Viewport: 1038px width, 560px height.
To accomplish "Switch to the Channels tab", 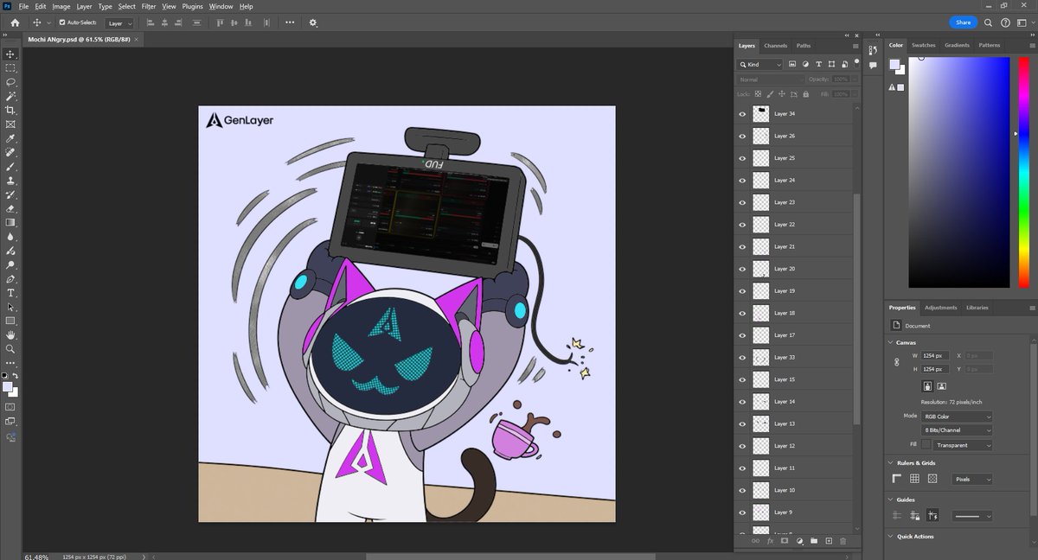I will pyautogui.click(x=776, y=46).
